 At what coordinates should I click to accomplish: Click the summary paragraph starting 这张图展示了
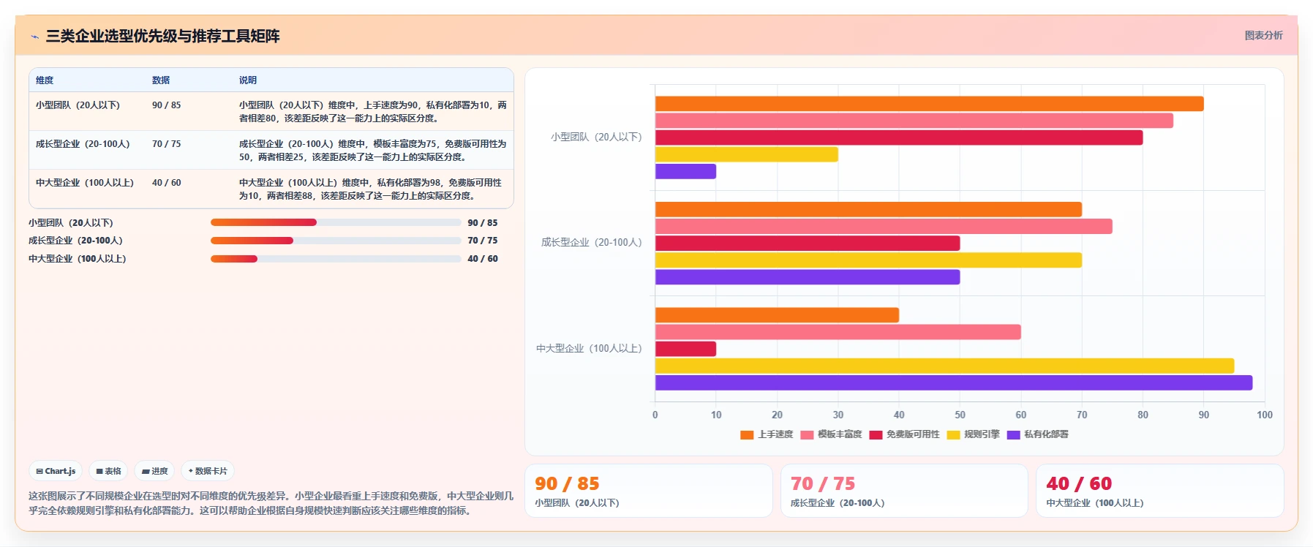tap(271, 503)
